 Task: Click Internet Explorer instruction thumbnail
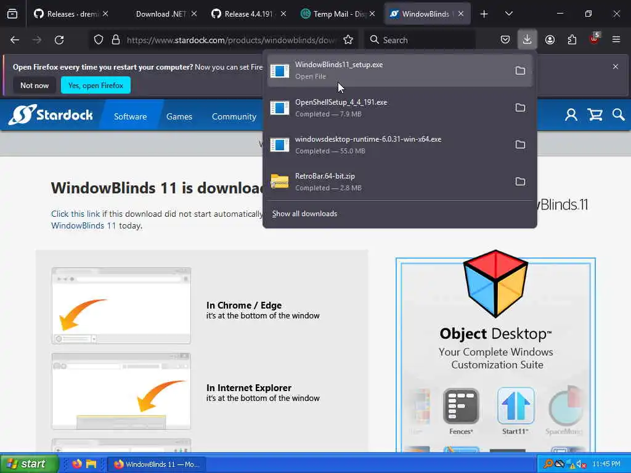(x=121, y=391)
